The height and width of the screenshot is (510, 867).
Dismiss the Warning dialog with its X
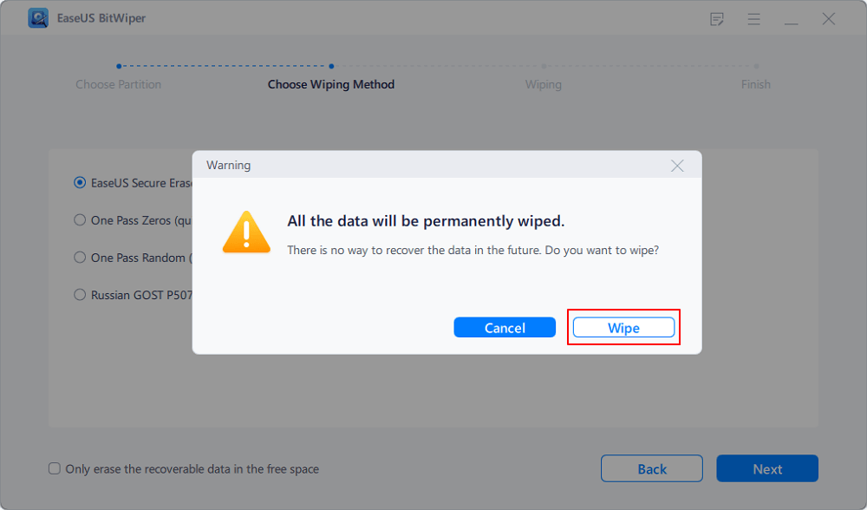(x=677, y=165)
